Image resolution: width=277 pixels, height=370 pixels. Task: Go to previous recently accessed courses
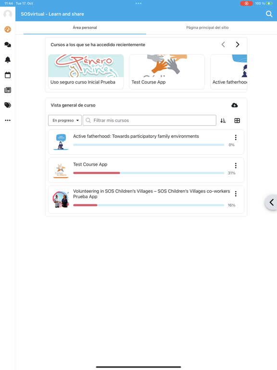click(x=223, y=44)
